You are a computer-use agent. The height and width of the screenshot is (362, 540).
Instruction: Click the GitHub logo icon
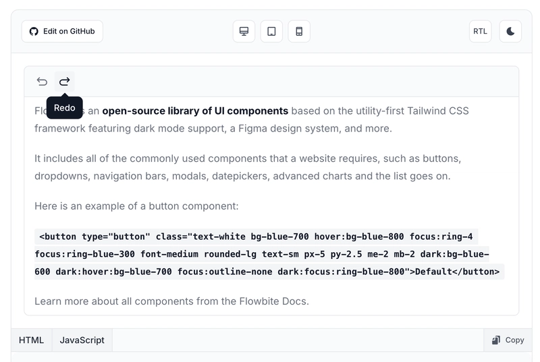click(x=34, y=32)
